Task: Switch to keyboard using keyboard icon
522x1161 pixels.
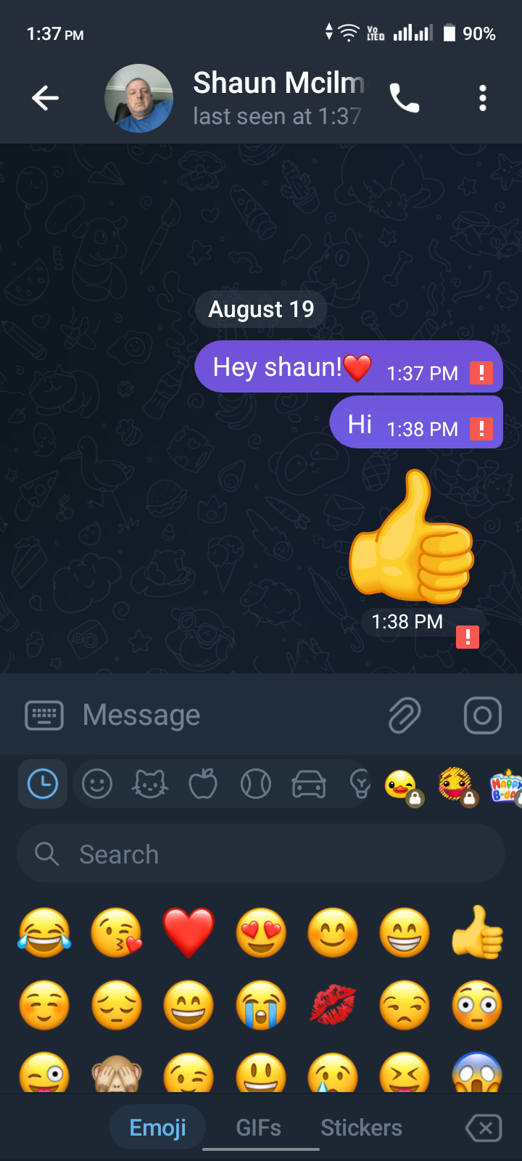Action: pyautogui.click(x=44, y=715)
